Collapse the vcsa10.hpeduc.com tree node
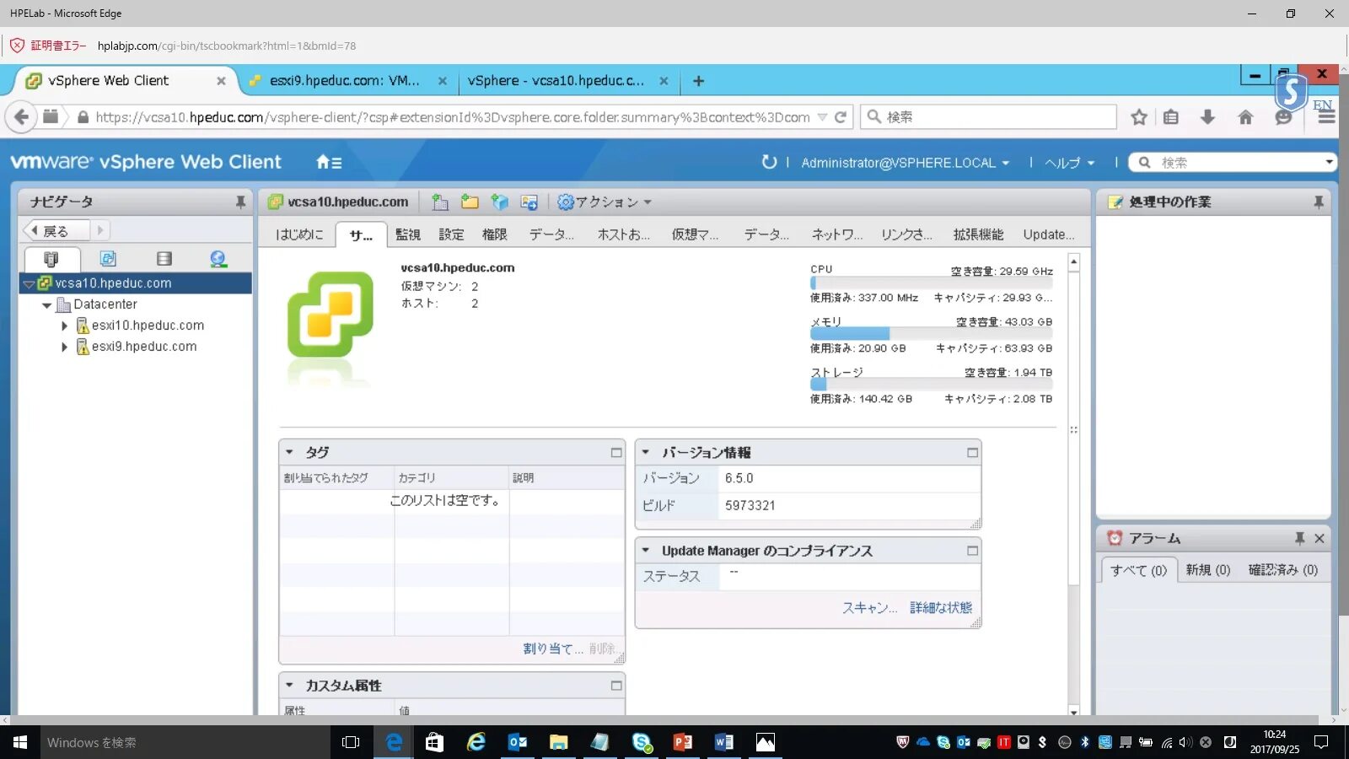This screenshot has height=759, width=1349. [29, 284]
